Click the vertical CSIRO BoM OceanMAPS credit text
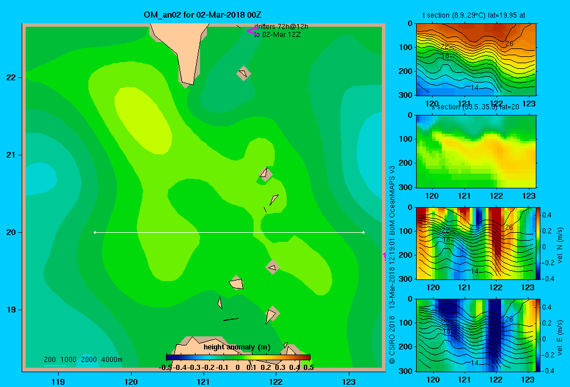Screen dimensions: 570x387 click(392, 265)
